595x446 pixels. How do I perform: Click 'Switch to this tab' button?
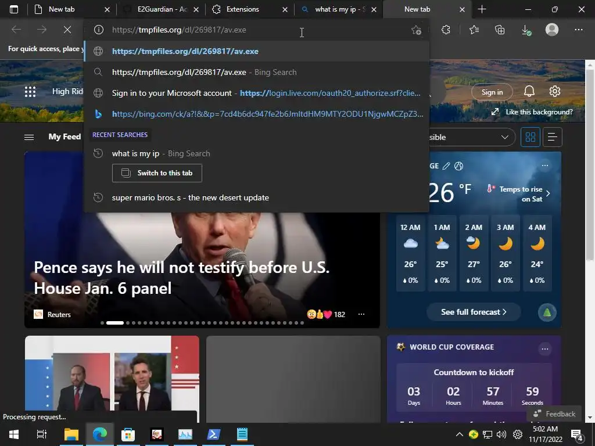pyautogui.click(x=157, y=173)
